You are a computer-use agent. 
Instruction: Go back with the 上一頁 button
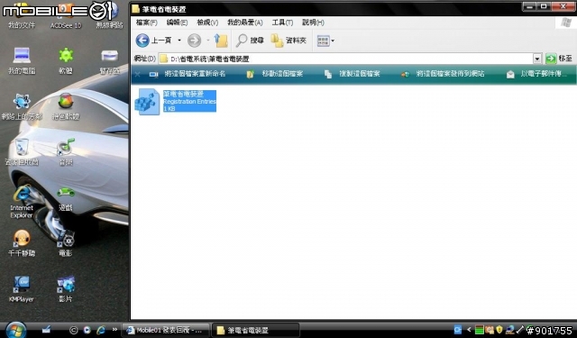coord(153,40)
